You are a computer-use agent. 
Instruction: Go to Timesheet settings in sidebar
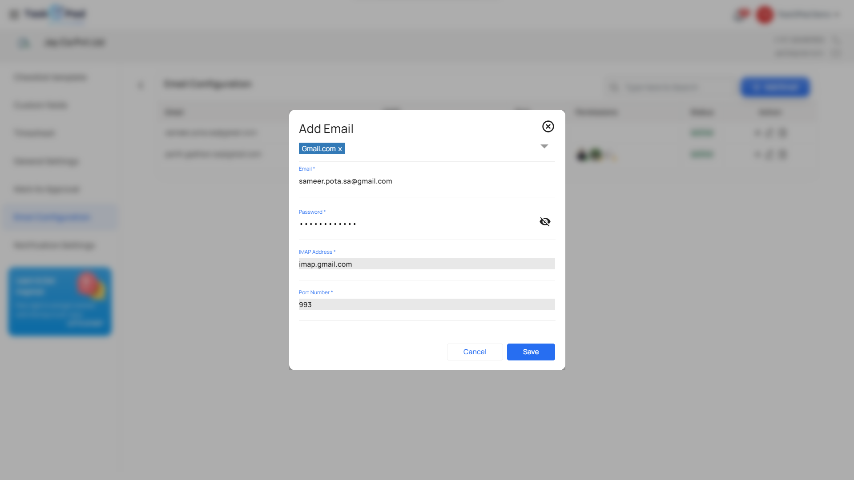click(x=35, y=133)
